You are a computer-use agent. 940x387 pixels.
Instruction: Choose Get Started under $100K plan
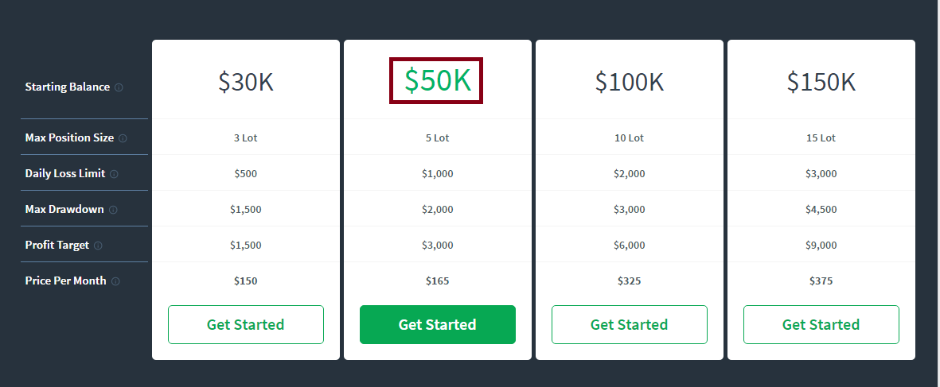tap(630, 325)
